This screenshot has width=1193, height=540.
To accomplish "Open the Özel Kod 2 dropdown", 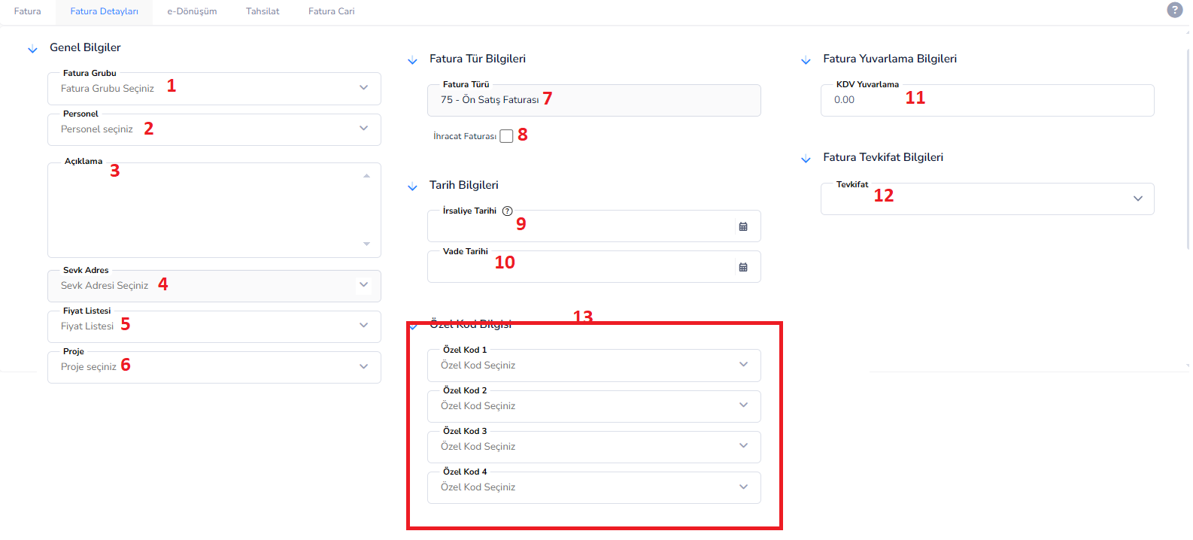I will coord(594,406).
